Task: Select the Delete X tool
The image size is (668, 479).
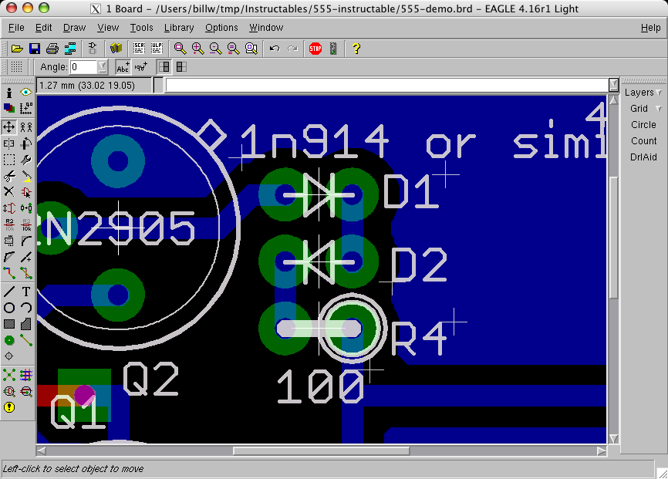Action: 9,192
